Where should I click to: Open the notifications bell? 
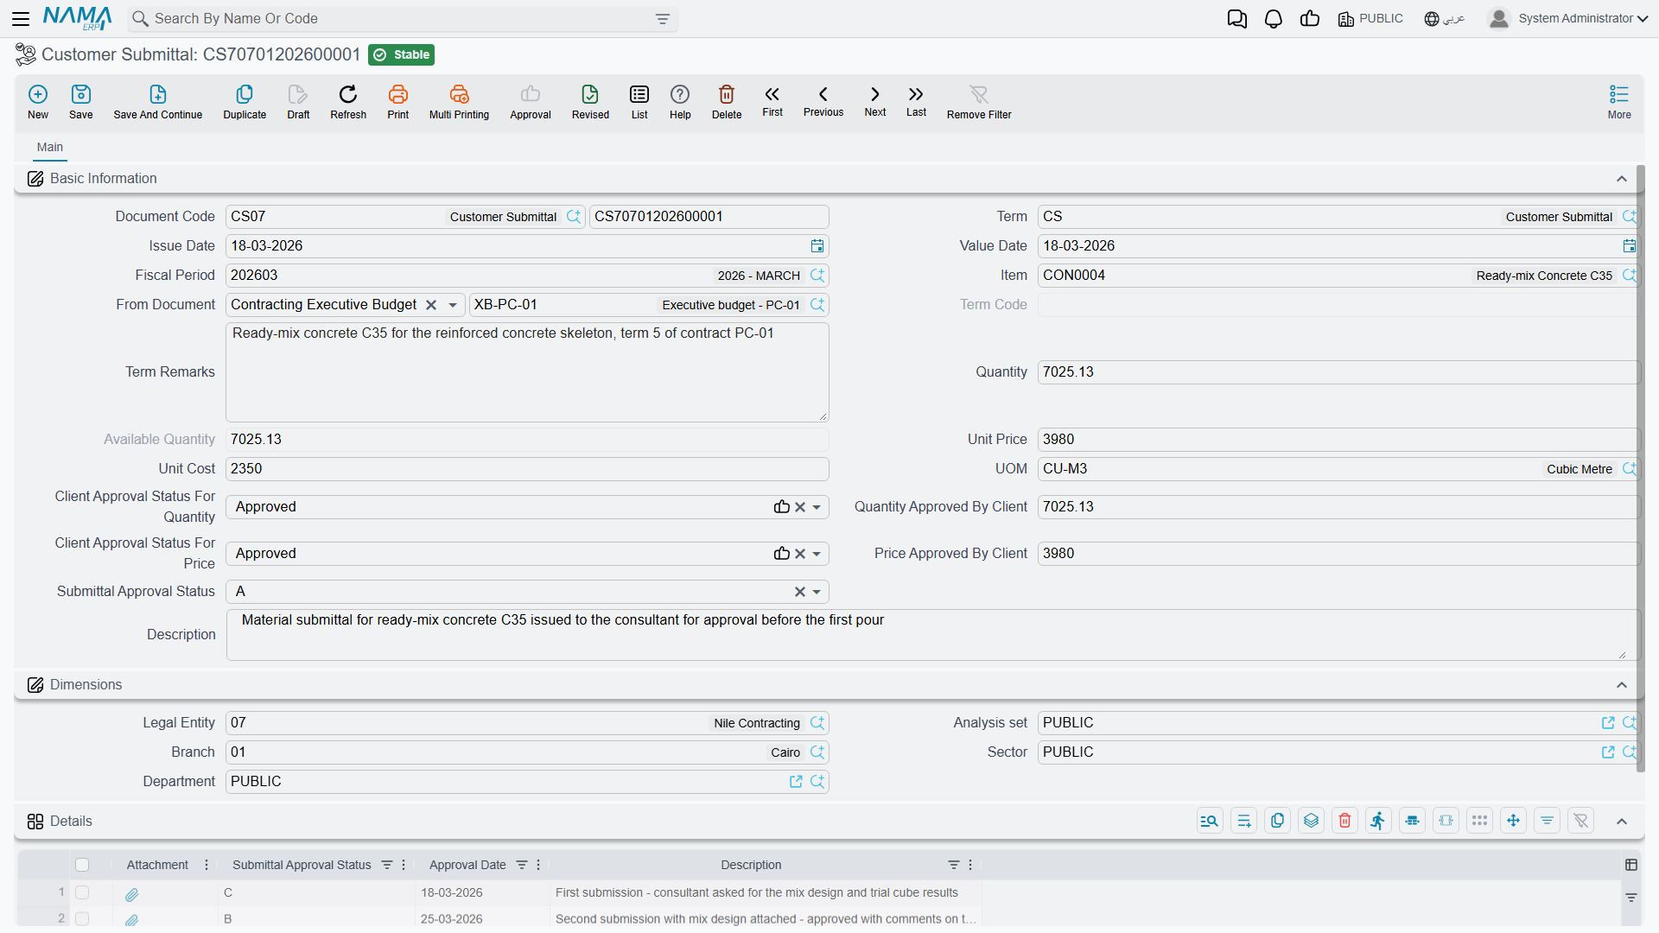pos(1274,18)
